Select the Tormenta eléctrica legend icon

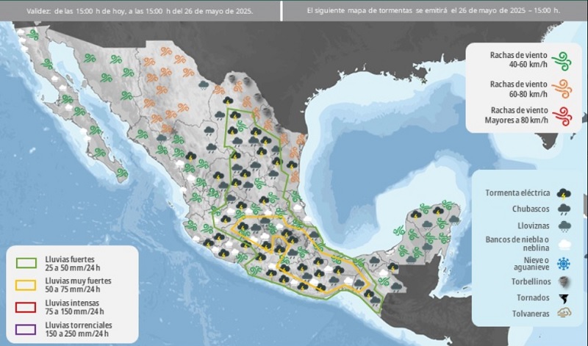[x=564, y=194]
